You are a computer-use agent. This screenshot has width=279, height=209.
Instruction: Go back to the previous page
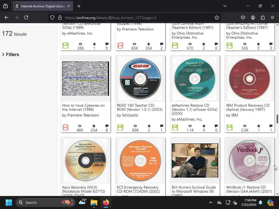pos(7,17)
